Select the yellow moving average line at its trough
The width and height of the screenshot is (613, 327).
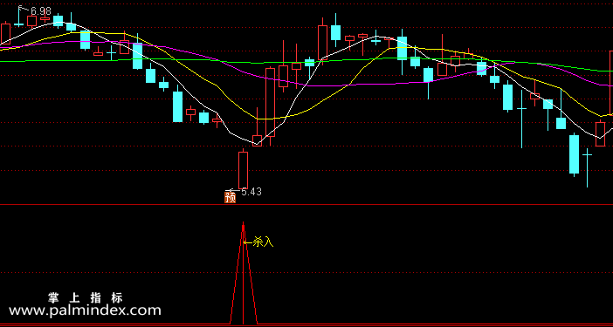258,119
